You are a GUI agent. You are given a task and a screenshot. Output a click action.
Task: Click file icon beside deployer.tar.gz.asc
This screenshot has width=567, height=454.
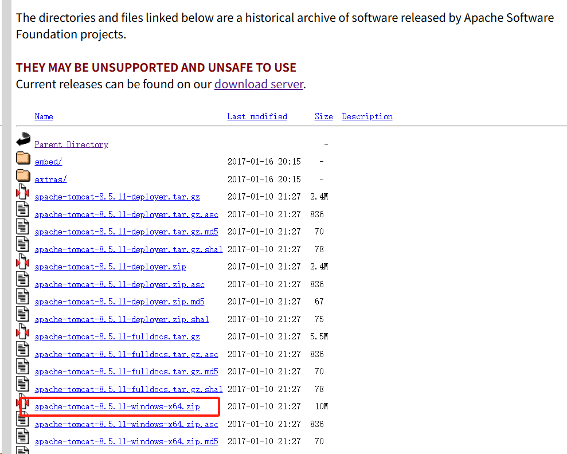pos(22,209)
